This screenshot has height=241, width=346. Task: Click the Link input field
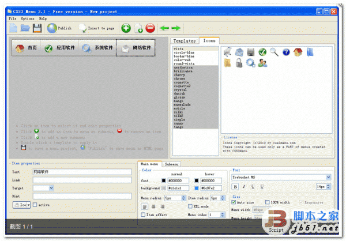tap(82, 180)
